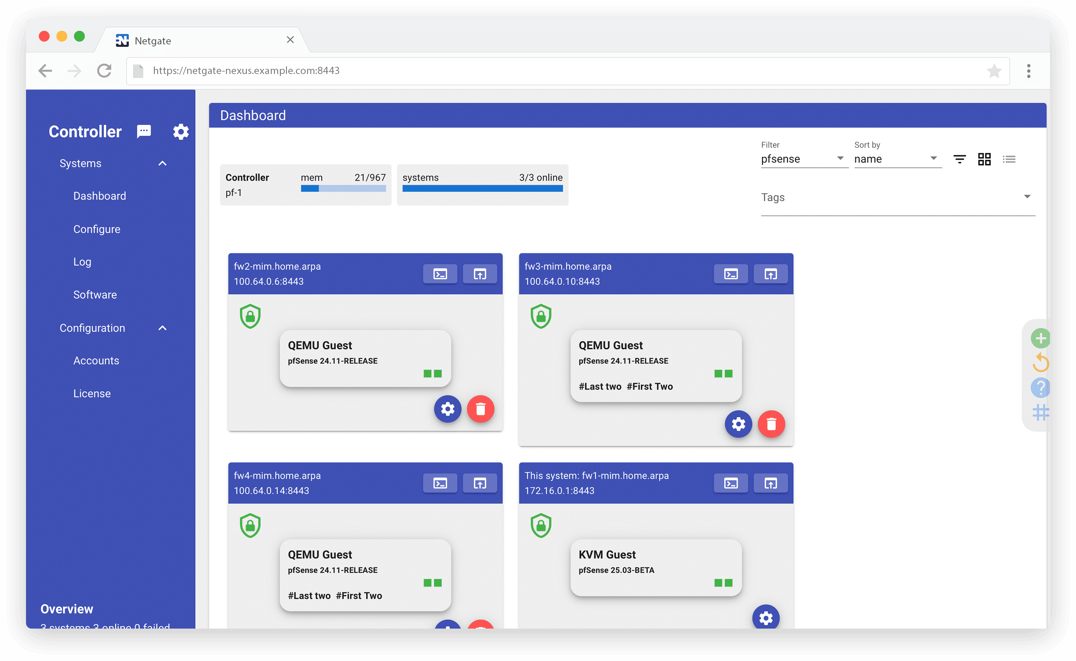
Task: Open Controller settings via the gear icon
Action: pos(181,132)
